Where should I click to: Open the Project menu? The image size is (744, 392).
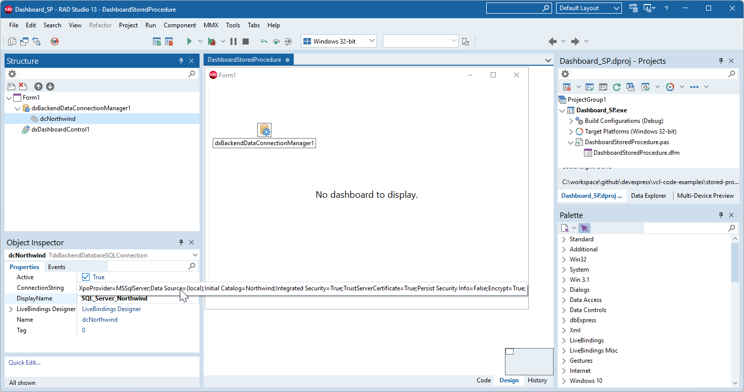pos(128,25)
